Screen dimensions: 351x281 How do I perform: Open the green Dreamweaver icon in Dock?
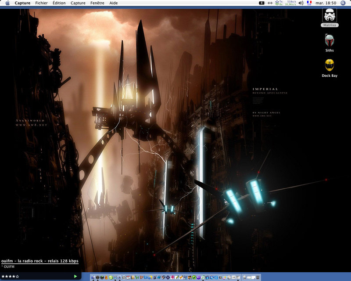point(194,277)
